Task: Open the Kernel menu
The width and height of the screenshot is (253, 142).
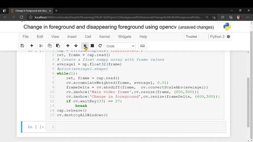Action: coord(104,37)
